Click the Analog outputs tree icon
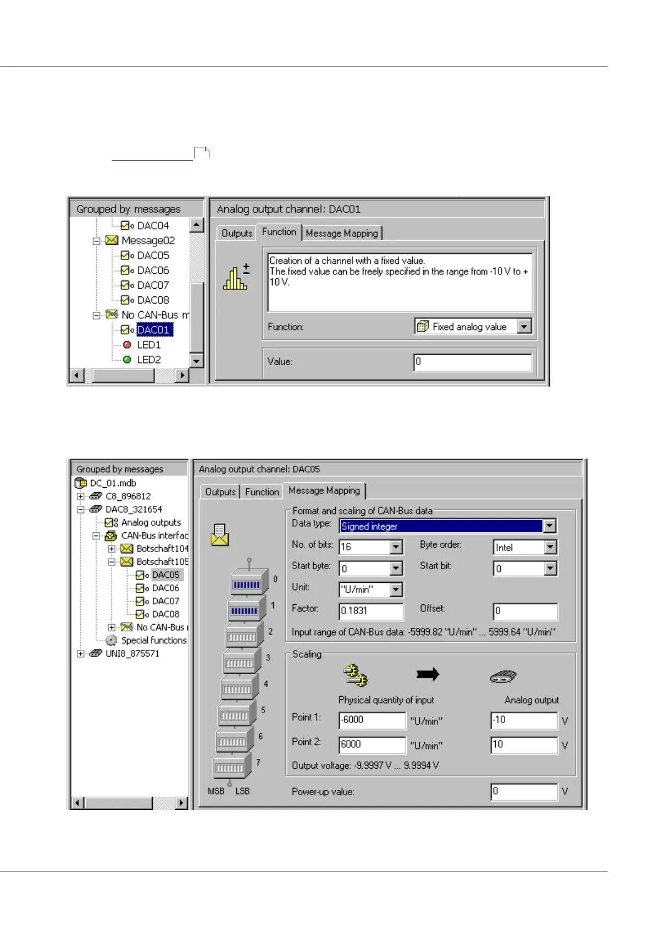 pos(112,523)
